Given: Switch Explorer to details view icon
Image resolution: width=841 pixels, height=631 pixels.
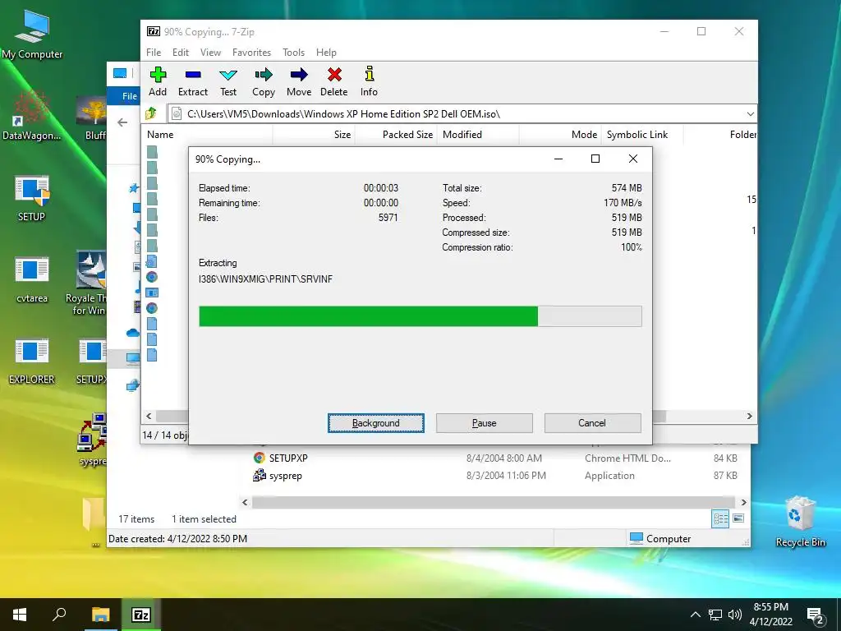Looking at the screenshot, I should click(719, 518).
